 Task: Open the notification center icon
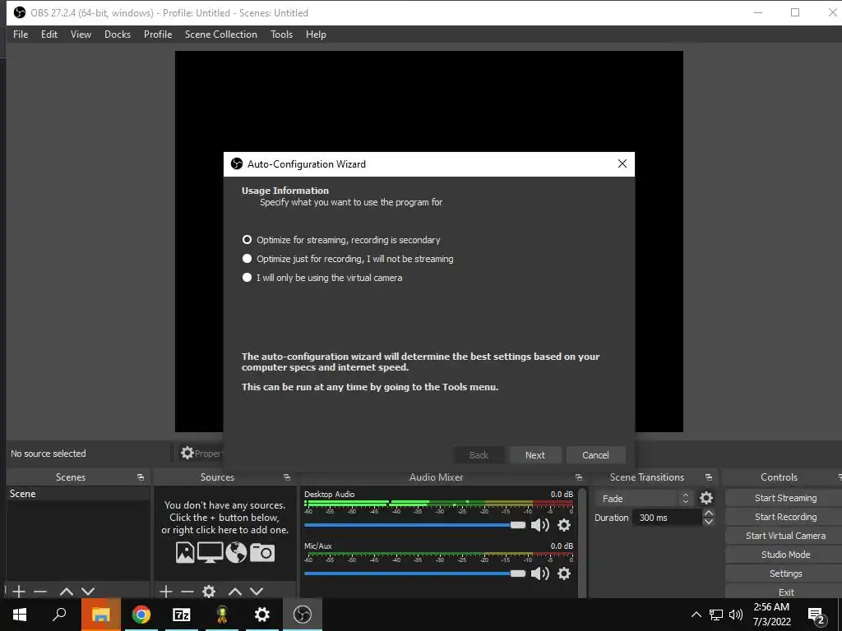tap(817, 615)
